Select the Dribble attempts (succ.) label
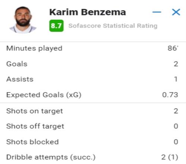The width and height of the screenshot is (186, 164). 51,157
